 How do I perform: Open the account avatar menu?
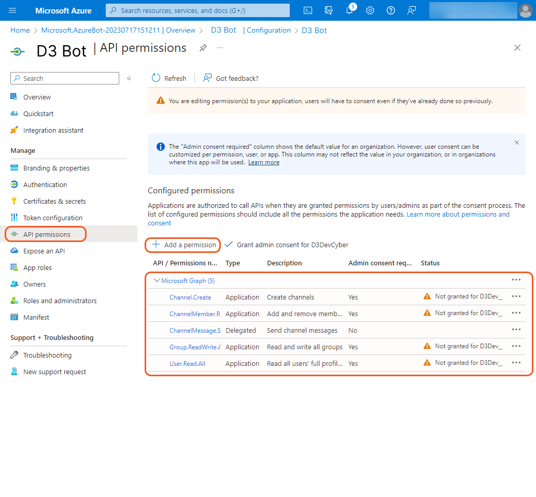coord(526,10)
